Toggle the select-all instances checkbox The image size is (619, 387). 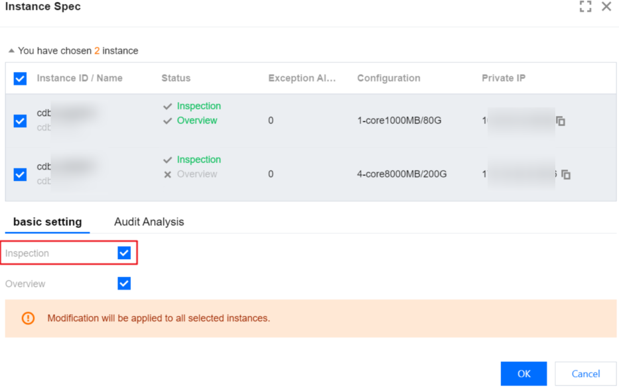pos(20,79)
